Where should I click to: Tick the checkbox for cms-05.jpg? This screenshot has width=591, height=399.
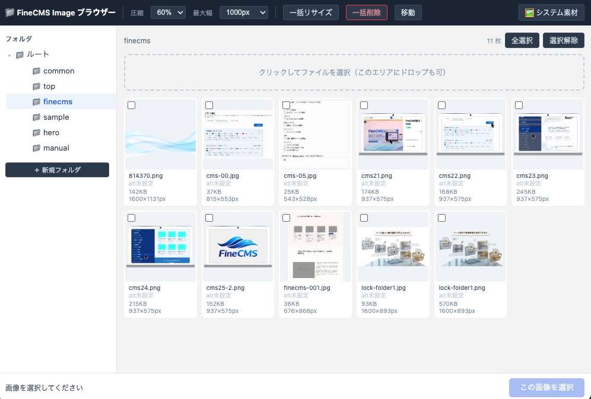click(x=287, y=106)
